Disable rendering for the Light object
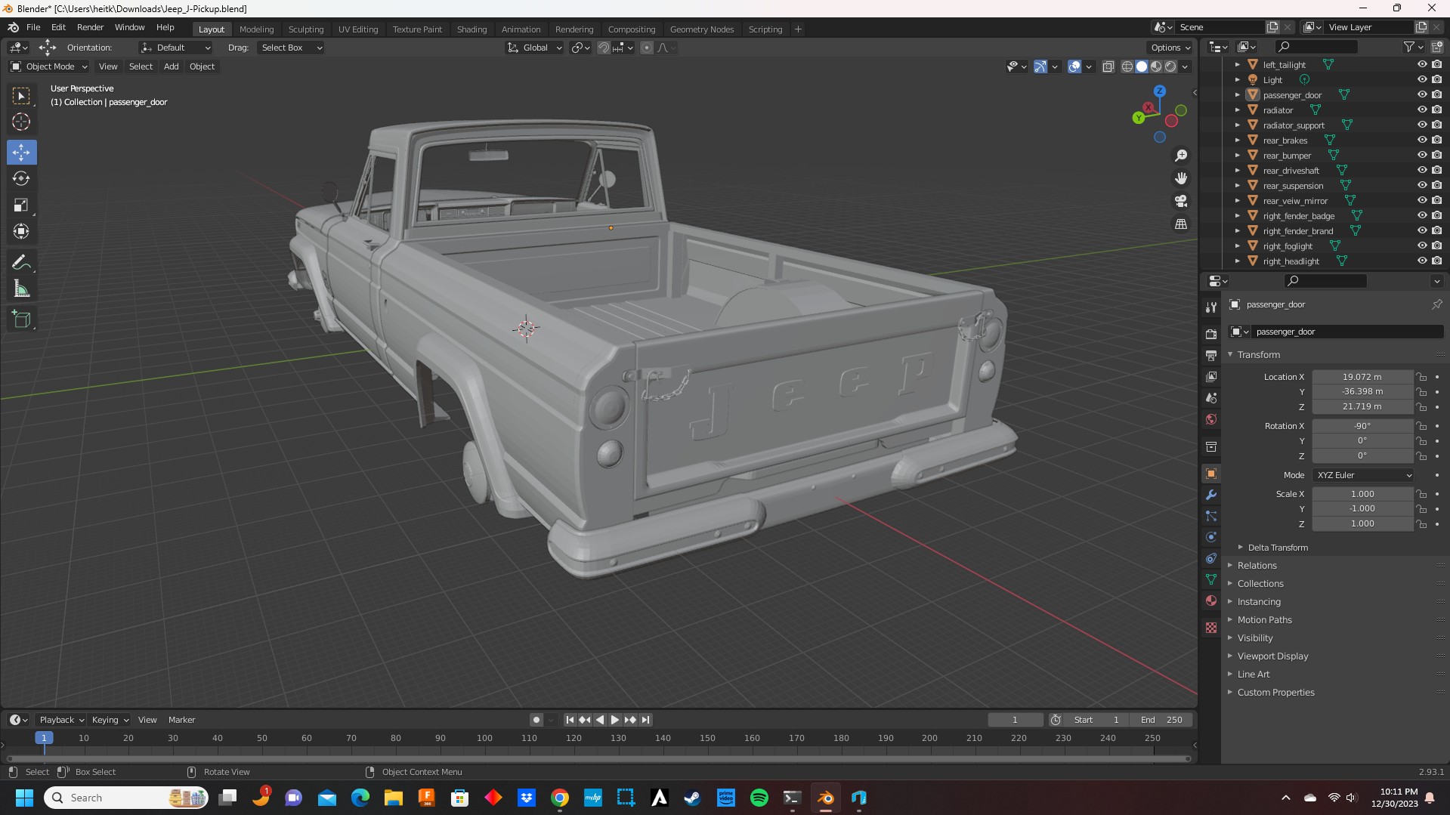 pyautogui.click(x=1436, y=80)
